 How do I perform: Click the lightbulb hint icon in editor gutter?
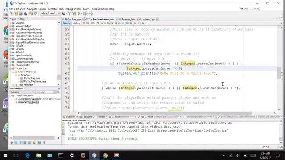(x=69, y=68)
